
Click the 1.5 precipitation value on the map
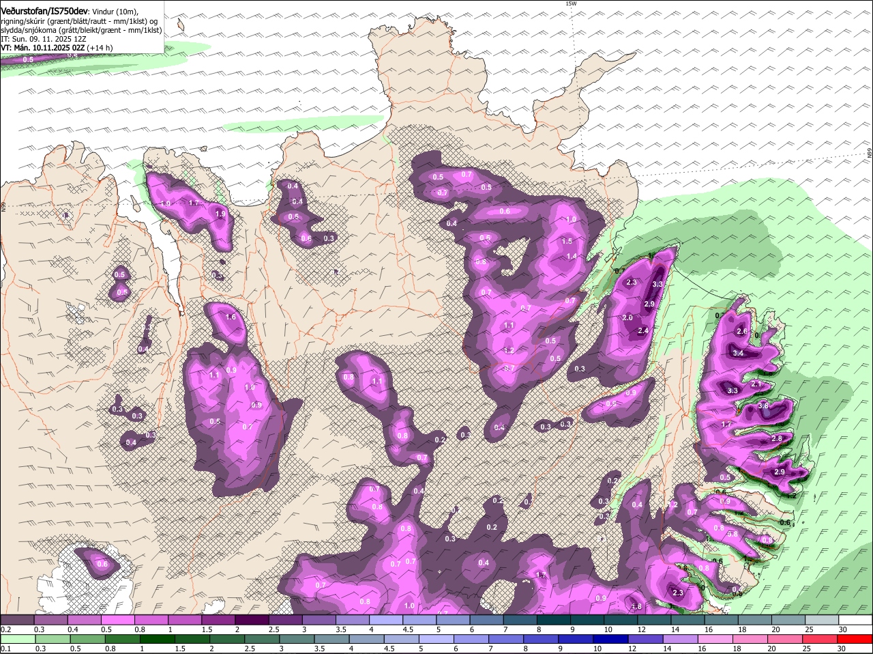pyautogui.click(x=567, y=241)
